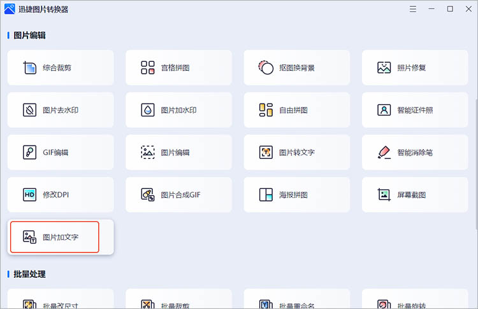Image resolution: width=478 pixels, height=309 pixels.
Task: Select the 智能消除笔 label
Action: point(415,153)
